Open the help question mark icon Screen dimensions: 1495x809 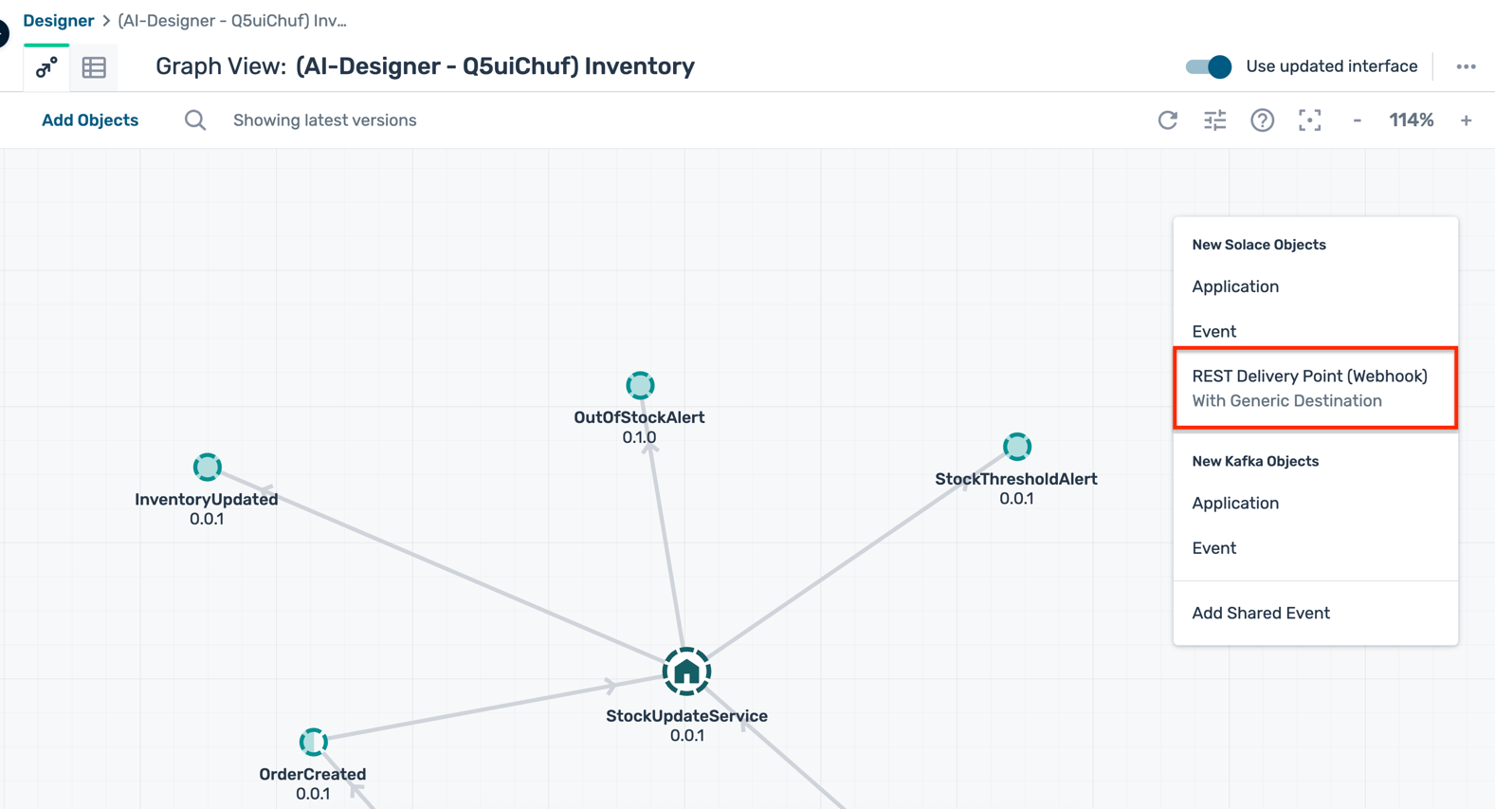pos(1262,120)
